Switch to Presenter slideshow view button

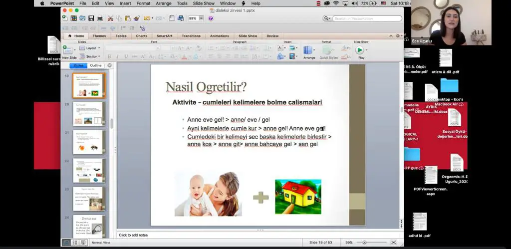click(x=83, y=243)
